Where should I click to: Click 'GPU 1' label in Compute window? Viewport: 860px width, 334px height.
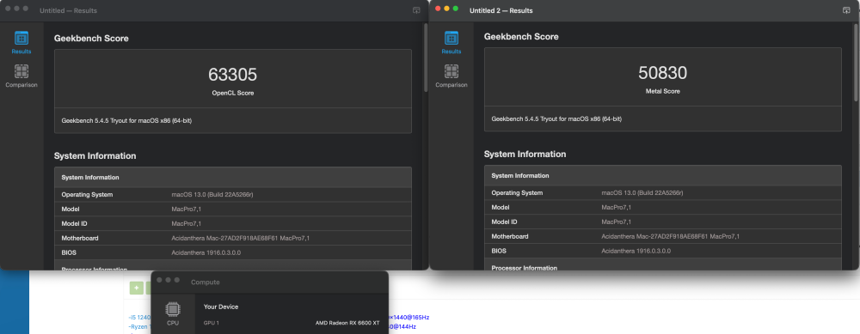(x=212, y=323)
